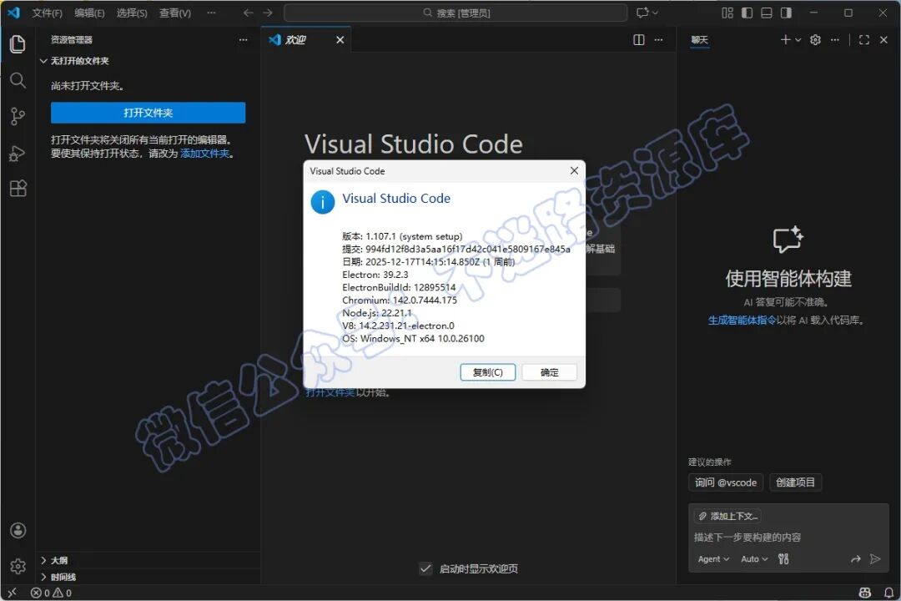Select the 聊天 panel tab
Image resolution: width=901 pixels, height=601 pixels.
pyautogui.click(x=699, y=40)
